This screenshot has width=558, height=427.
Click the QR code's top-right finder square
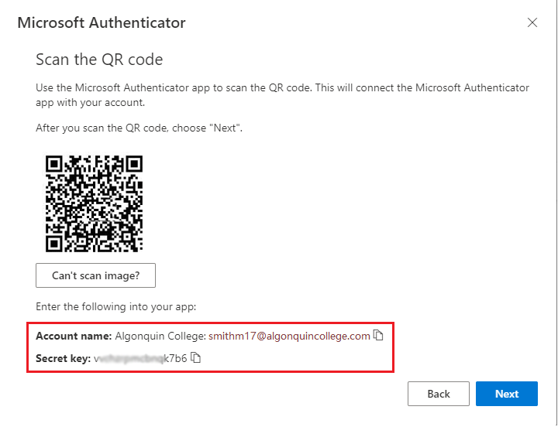click(x=134, y=165)
